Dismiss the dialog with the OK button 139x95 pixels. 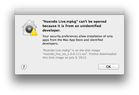pyautogui.click(x=109, y=67)
